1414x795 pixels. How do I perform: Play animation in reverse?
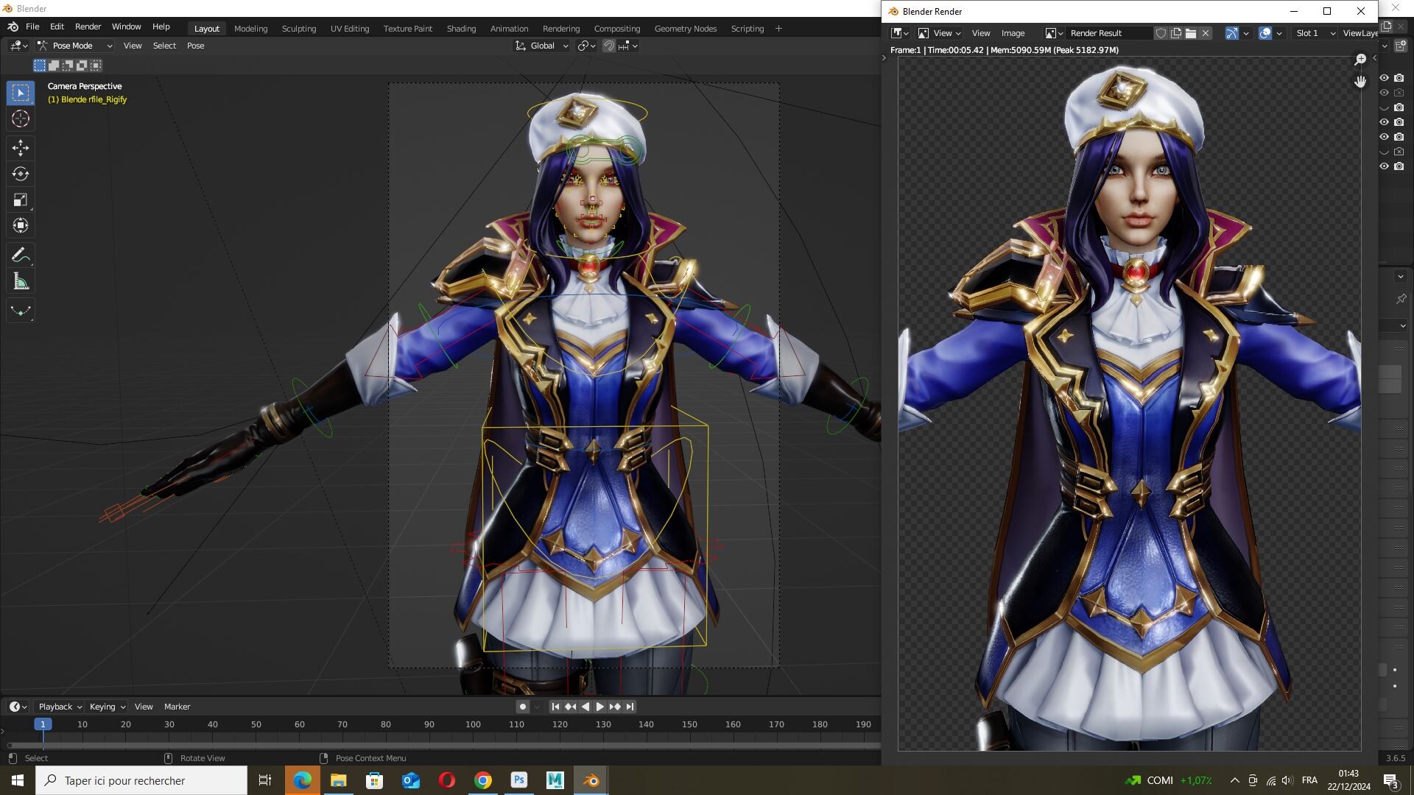(585, 707)
